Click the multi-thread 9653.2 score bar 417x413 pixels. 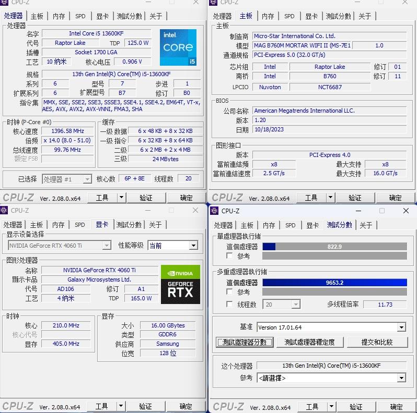point(334,283)
